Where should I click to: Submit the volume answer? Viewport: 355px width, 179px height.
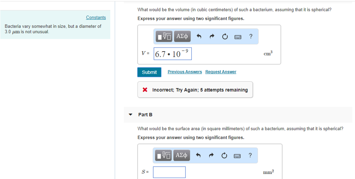(x=149, y=72)
